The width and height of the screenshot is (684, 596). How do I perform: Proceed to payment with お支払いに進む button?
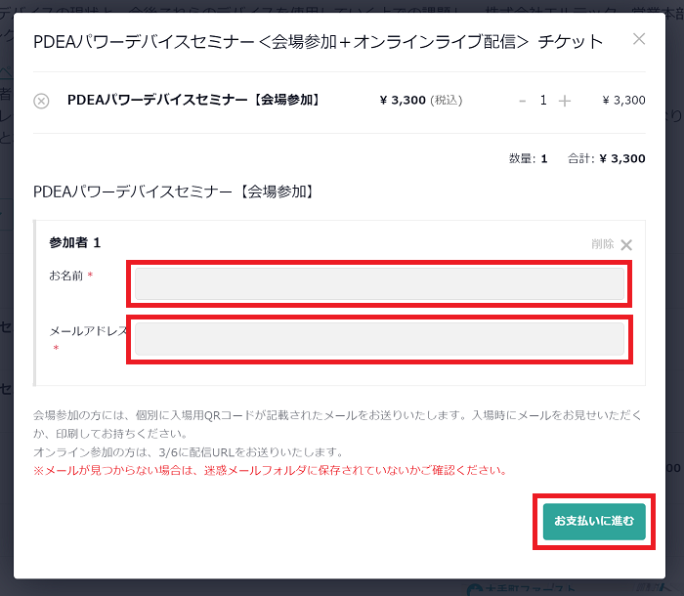pos(594,522)
